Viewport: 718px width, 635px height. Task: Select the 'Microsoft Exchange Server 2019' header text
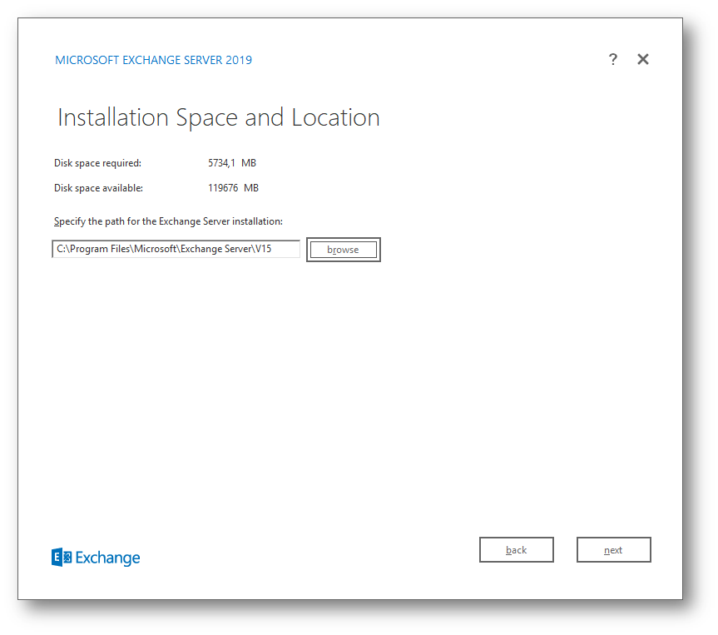153,60
